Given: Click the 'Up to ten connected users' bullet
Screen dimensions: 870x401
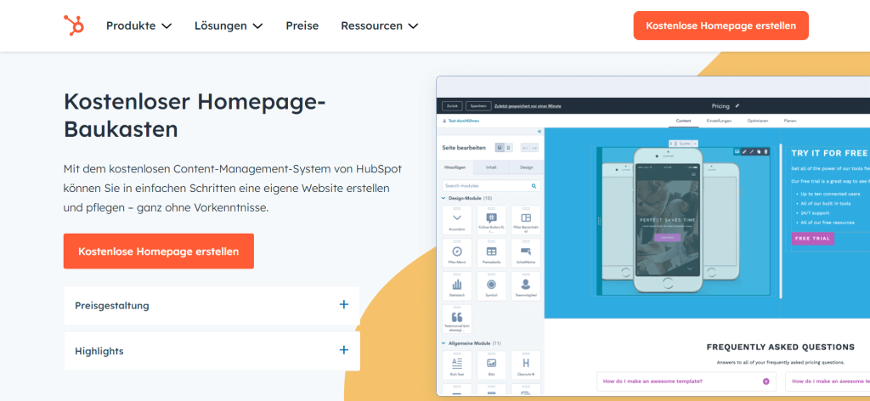Looking at the screenshot, I should point(830,194).
